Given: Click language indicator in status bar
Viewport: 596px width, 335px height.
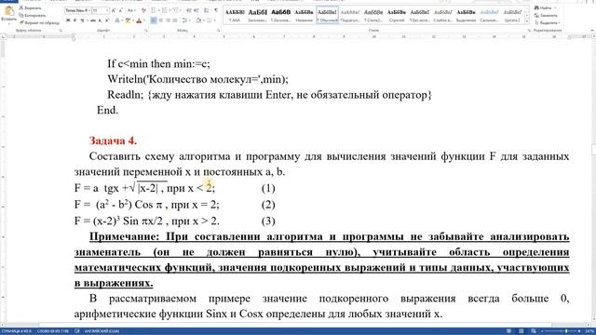Looking at the screenshot, I should 102,331.
